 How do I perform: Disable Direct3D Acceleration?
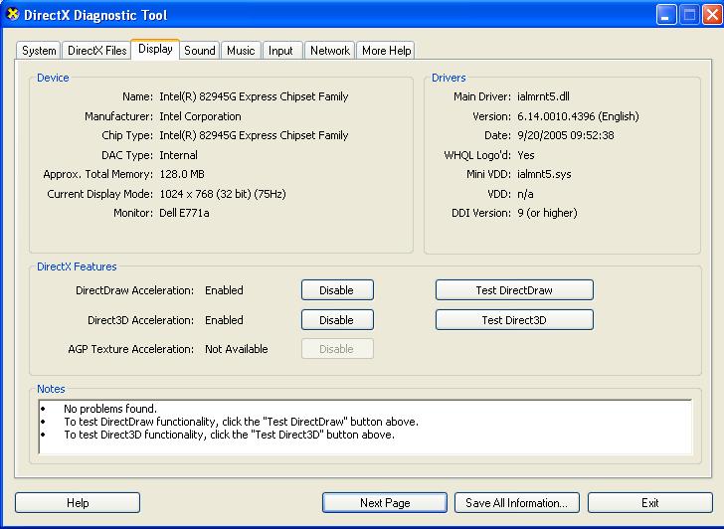pos(336,320)
